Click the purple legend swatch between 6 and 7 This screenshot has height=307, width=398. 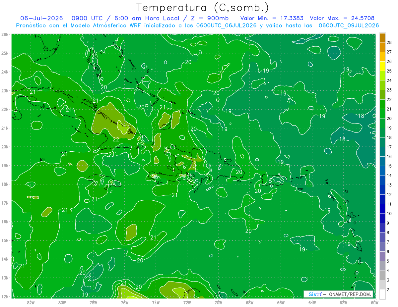tap(382, 247)
